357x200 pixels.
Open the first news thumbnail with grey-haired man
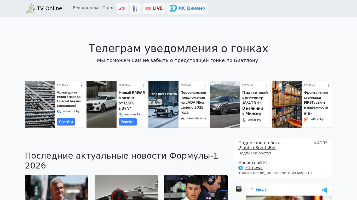(x=56, y=187)
